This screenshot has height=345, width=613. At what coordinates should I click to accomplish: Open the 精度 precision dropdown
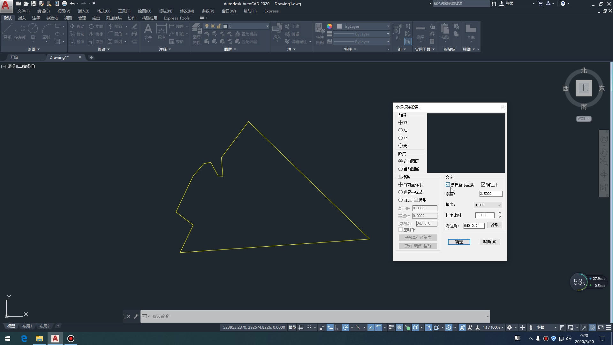488,205
